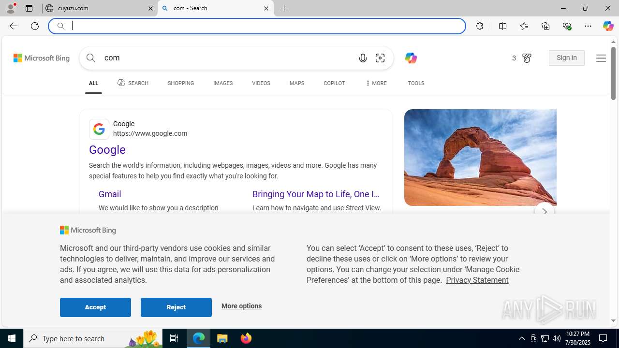Open the VIDEOS results tab

point(261,83)
